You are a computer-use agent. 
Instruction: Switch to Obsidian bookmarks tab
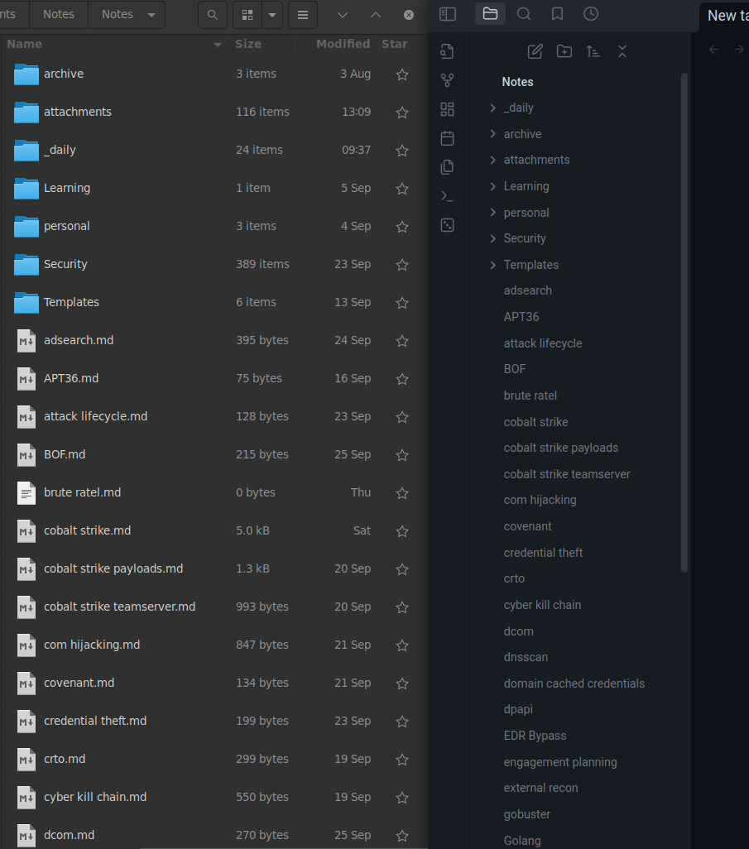557,14
